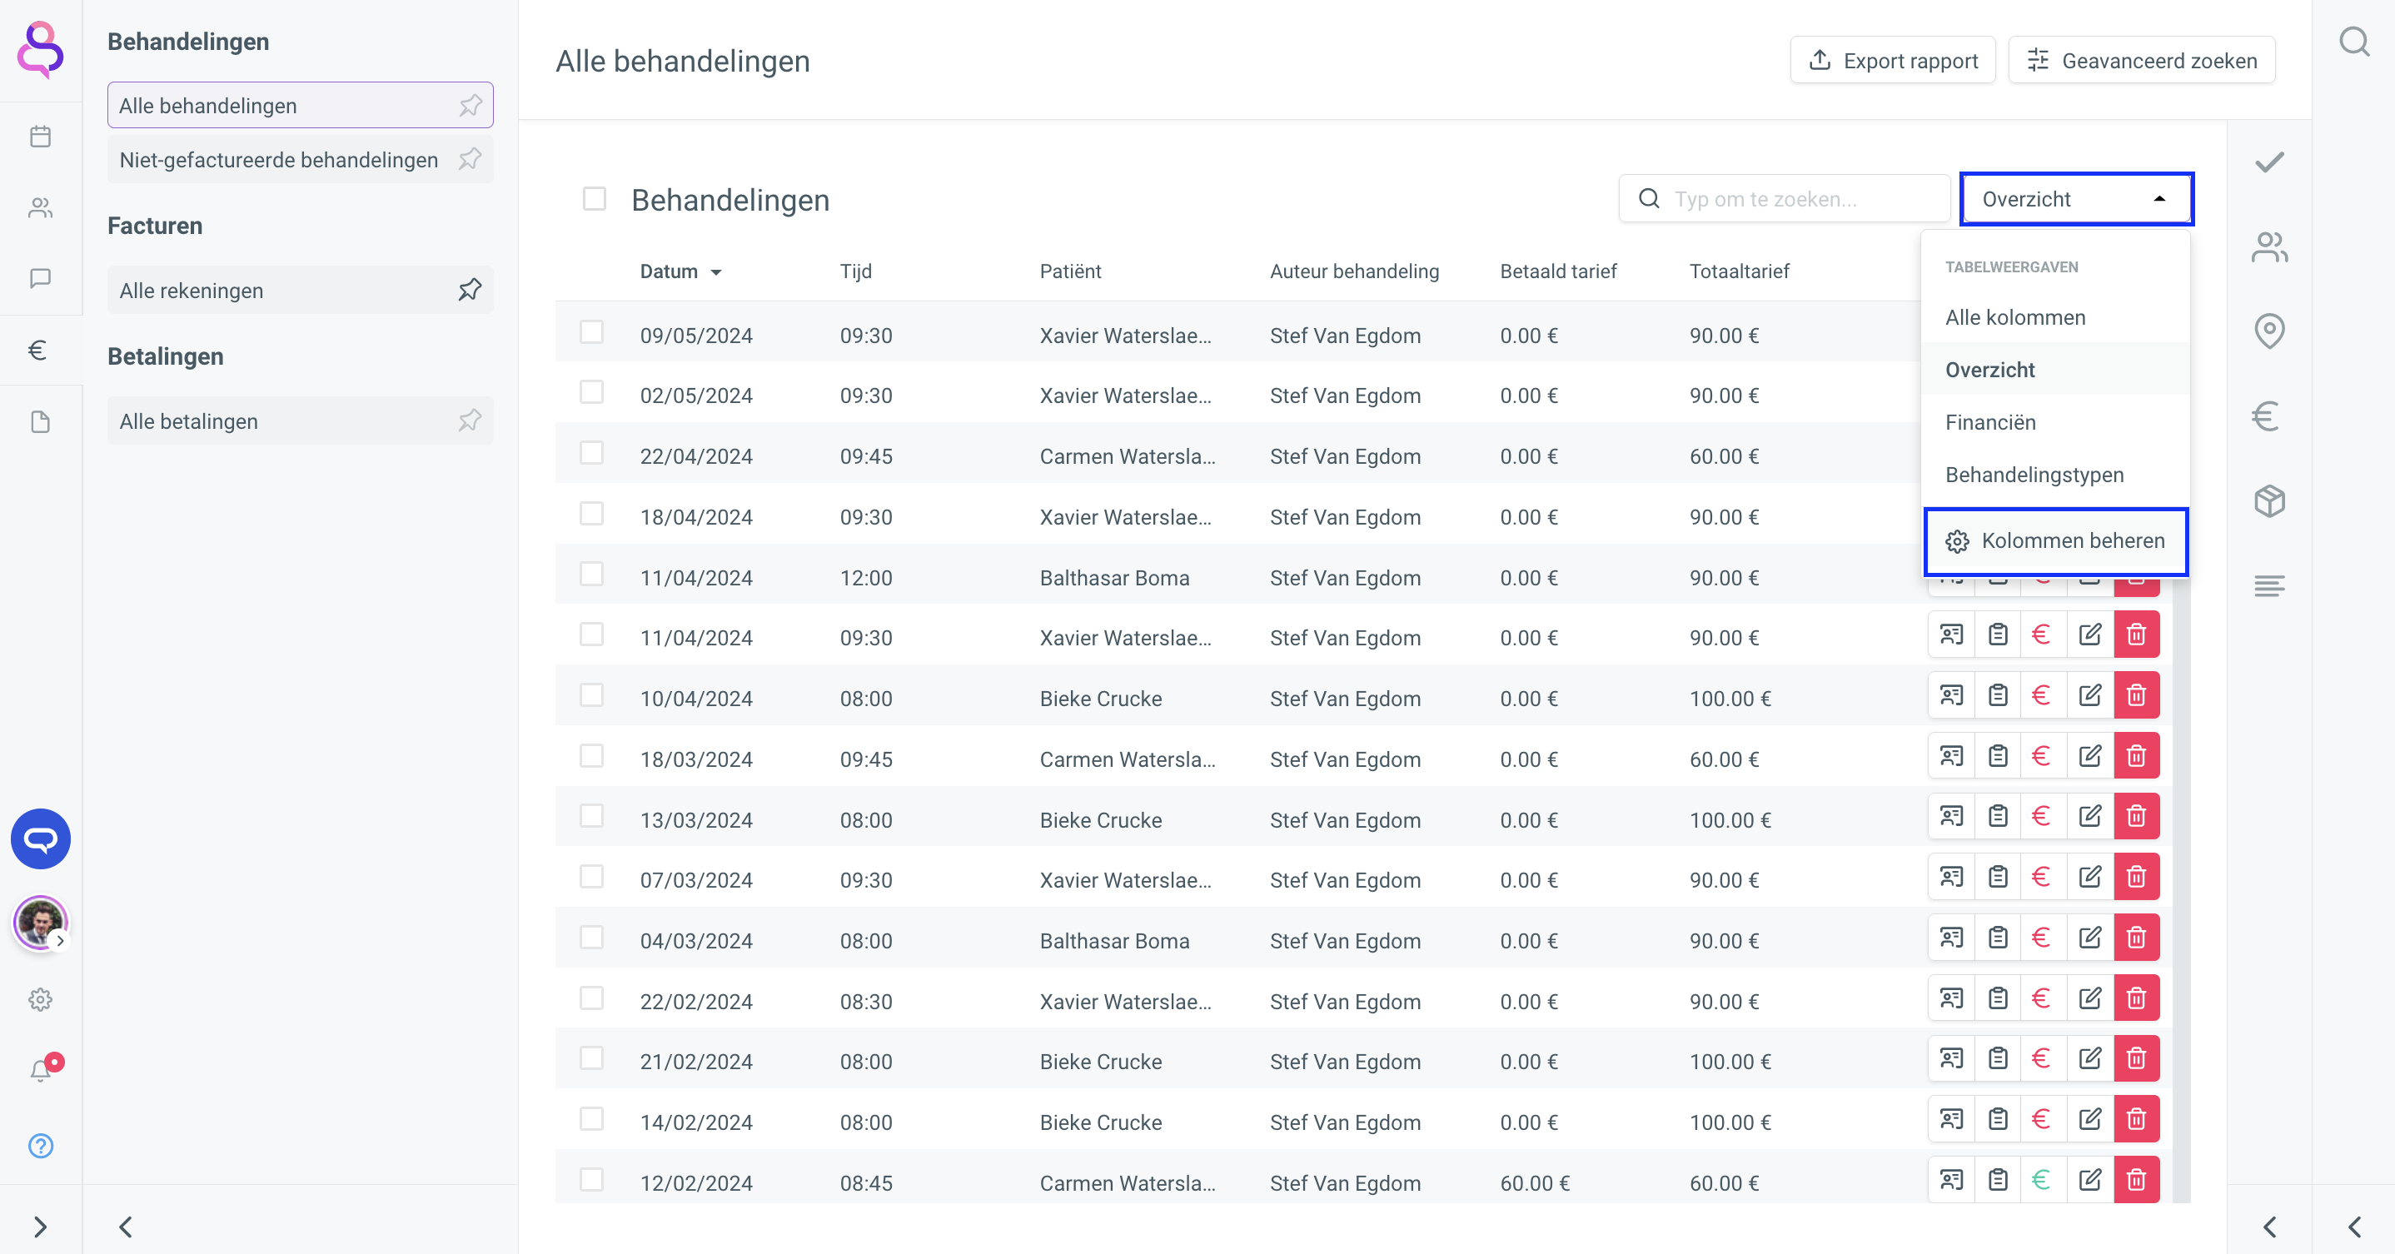This screenshot has height=1254, width=2395.
Task: Open the messages chat icon in left sidebar
Action: click(40, 278)
